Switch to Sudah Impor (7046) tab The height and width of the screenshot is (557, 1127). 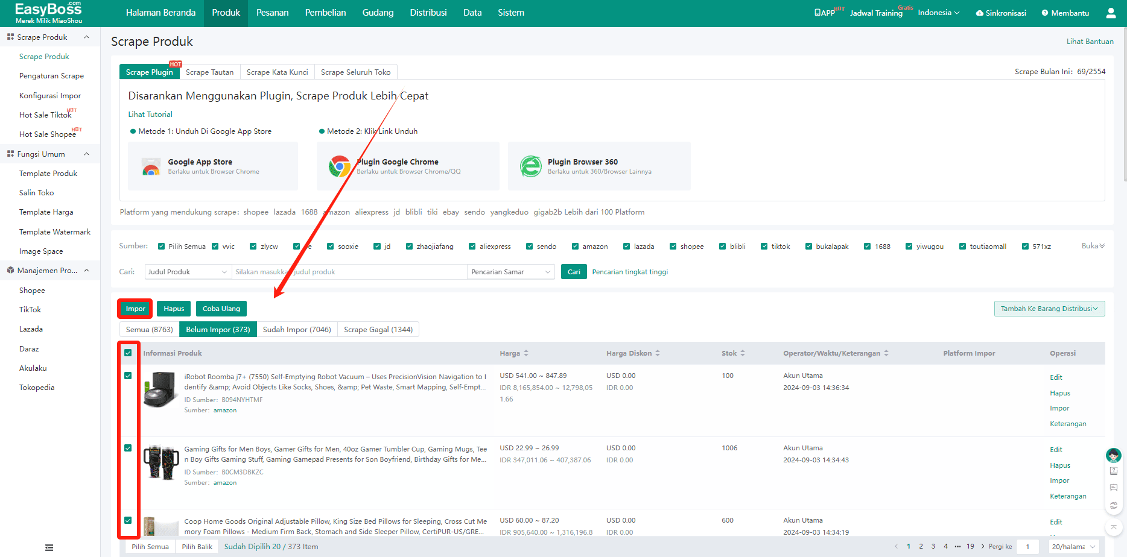297,330
